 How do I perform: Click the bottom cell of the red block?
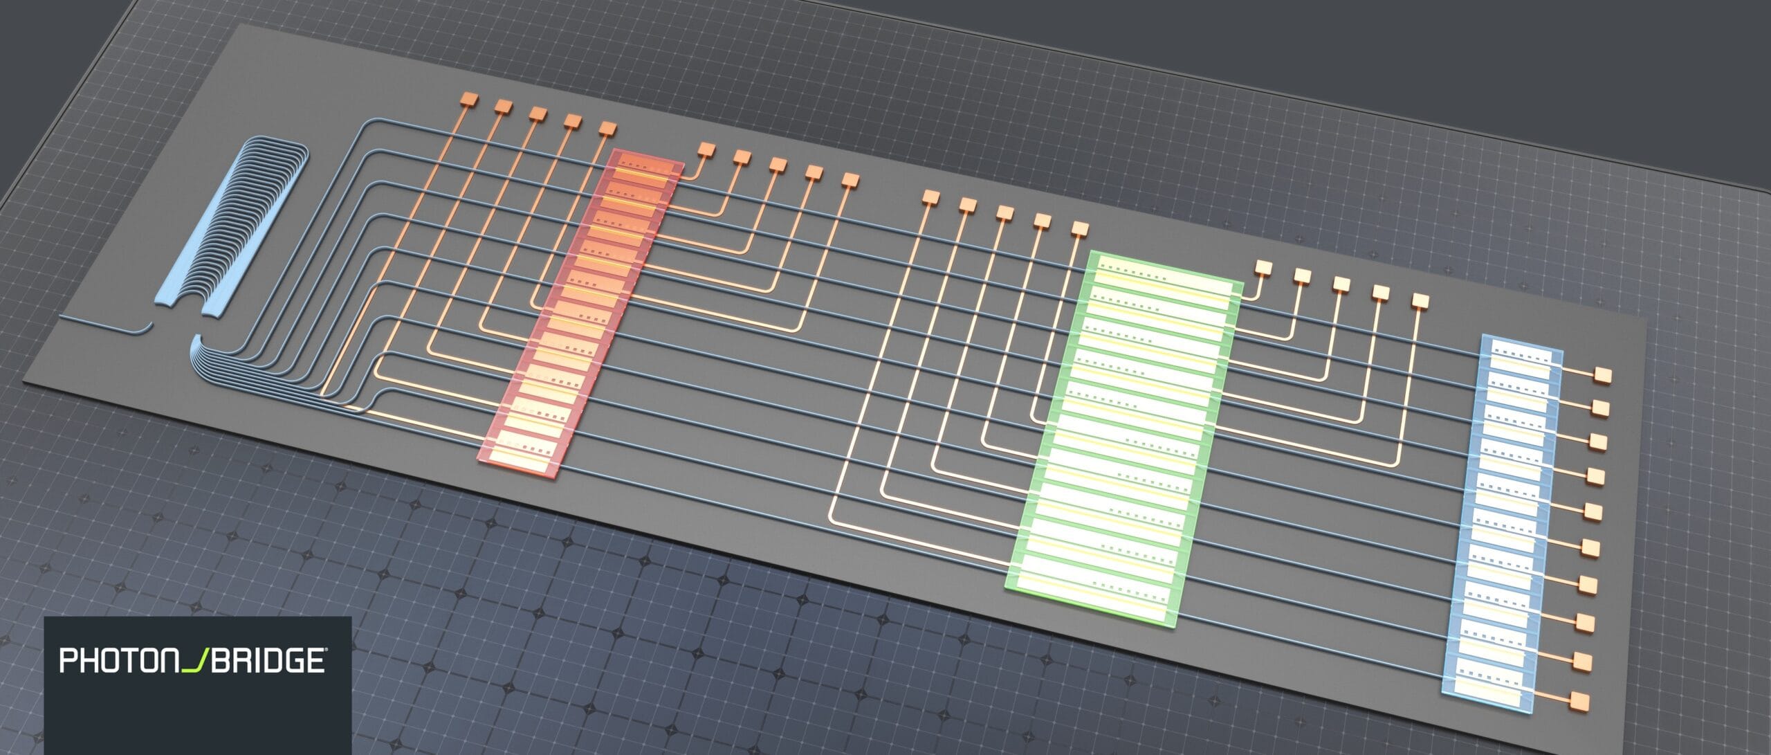coord(524,451)
